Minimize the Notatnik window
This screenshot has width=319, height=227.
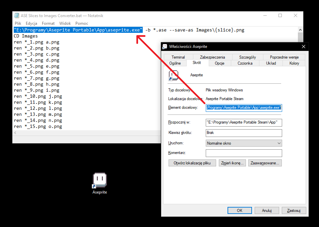coord(265,15)
